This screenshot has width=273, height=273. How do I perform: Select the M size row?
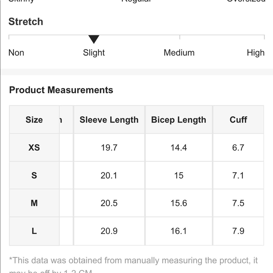[x=136, y=203]
